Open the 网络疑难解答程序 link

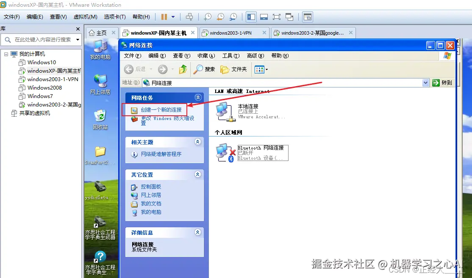[161, 154]
